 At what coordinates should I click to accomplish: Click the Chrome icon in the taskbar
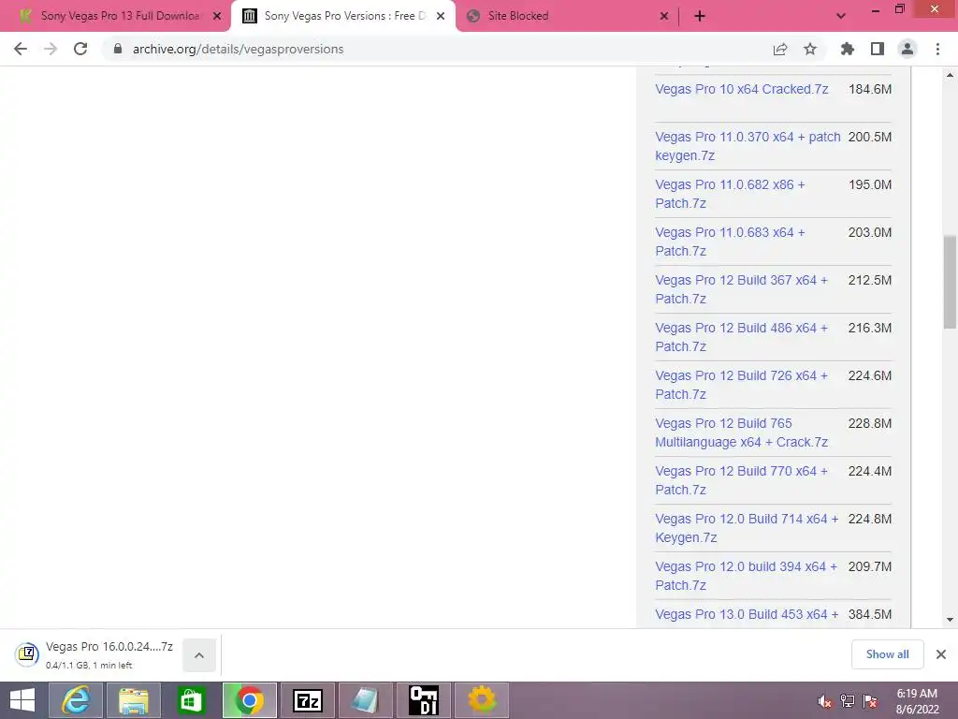pos(249,700)
